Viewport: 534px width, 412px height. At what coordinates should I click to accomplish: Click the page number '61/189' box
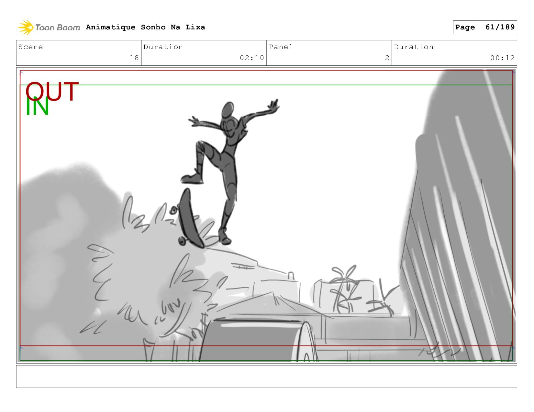pos(485,27)
